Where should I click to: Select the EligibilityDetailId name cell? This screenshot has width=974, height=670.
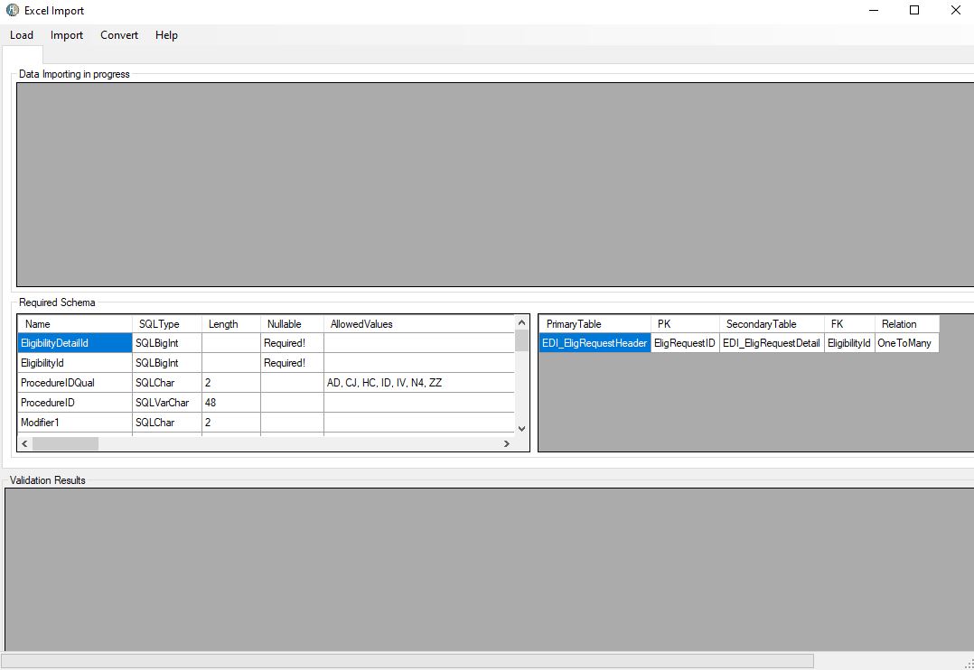tap(74, 343)
